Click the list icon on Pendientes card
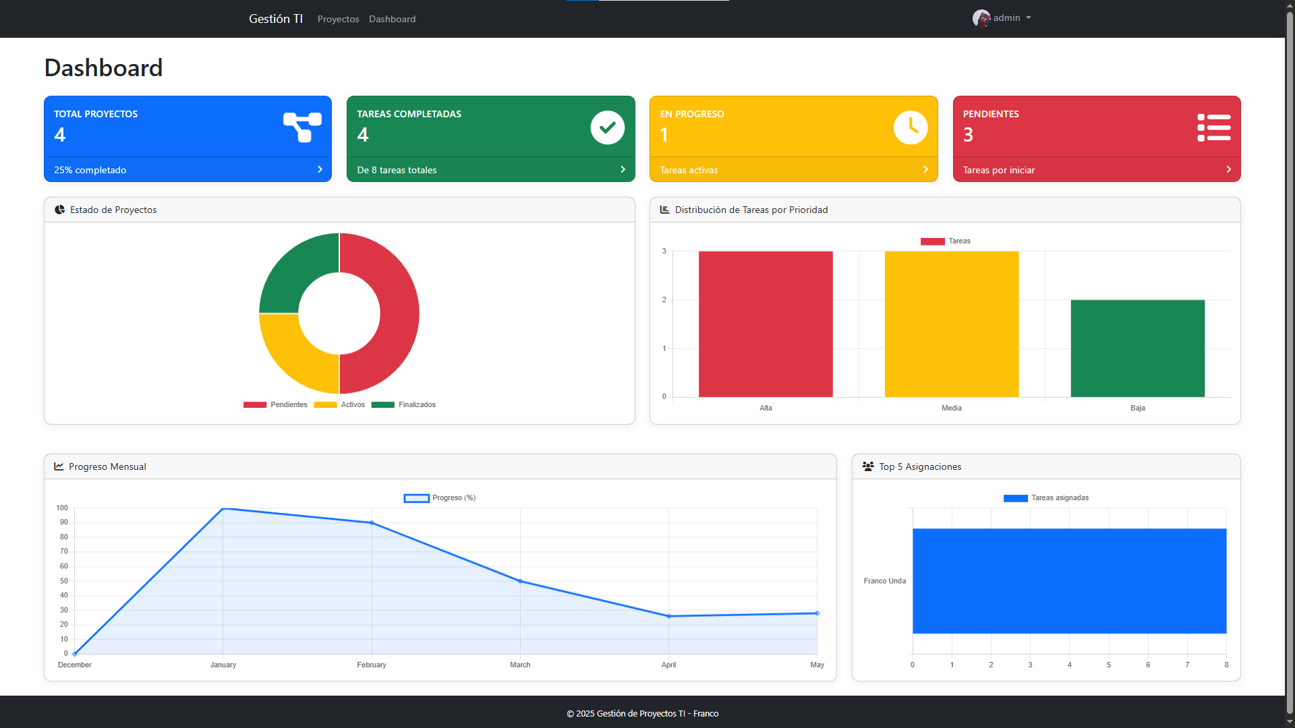This screenshot has width=1295, height=728. click(x=1213, y=127)
